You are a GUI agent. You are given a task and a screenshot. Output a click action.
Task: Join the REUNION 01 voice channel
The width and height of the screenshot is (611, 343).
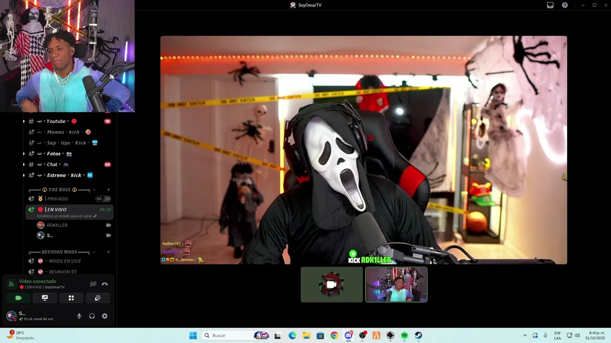pyautogui.click(x=70, y=272)
